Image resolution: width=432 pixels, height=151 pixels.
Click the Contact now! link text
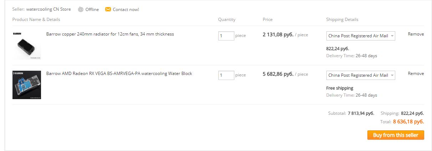126,10
